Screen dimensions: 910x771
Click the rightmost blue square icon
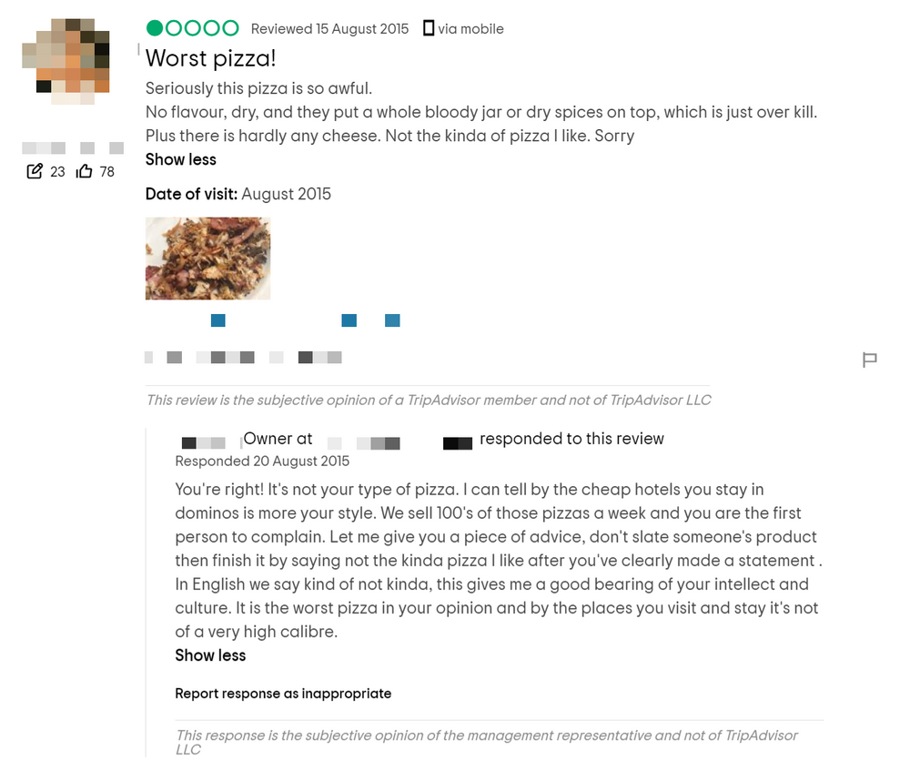392,320
